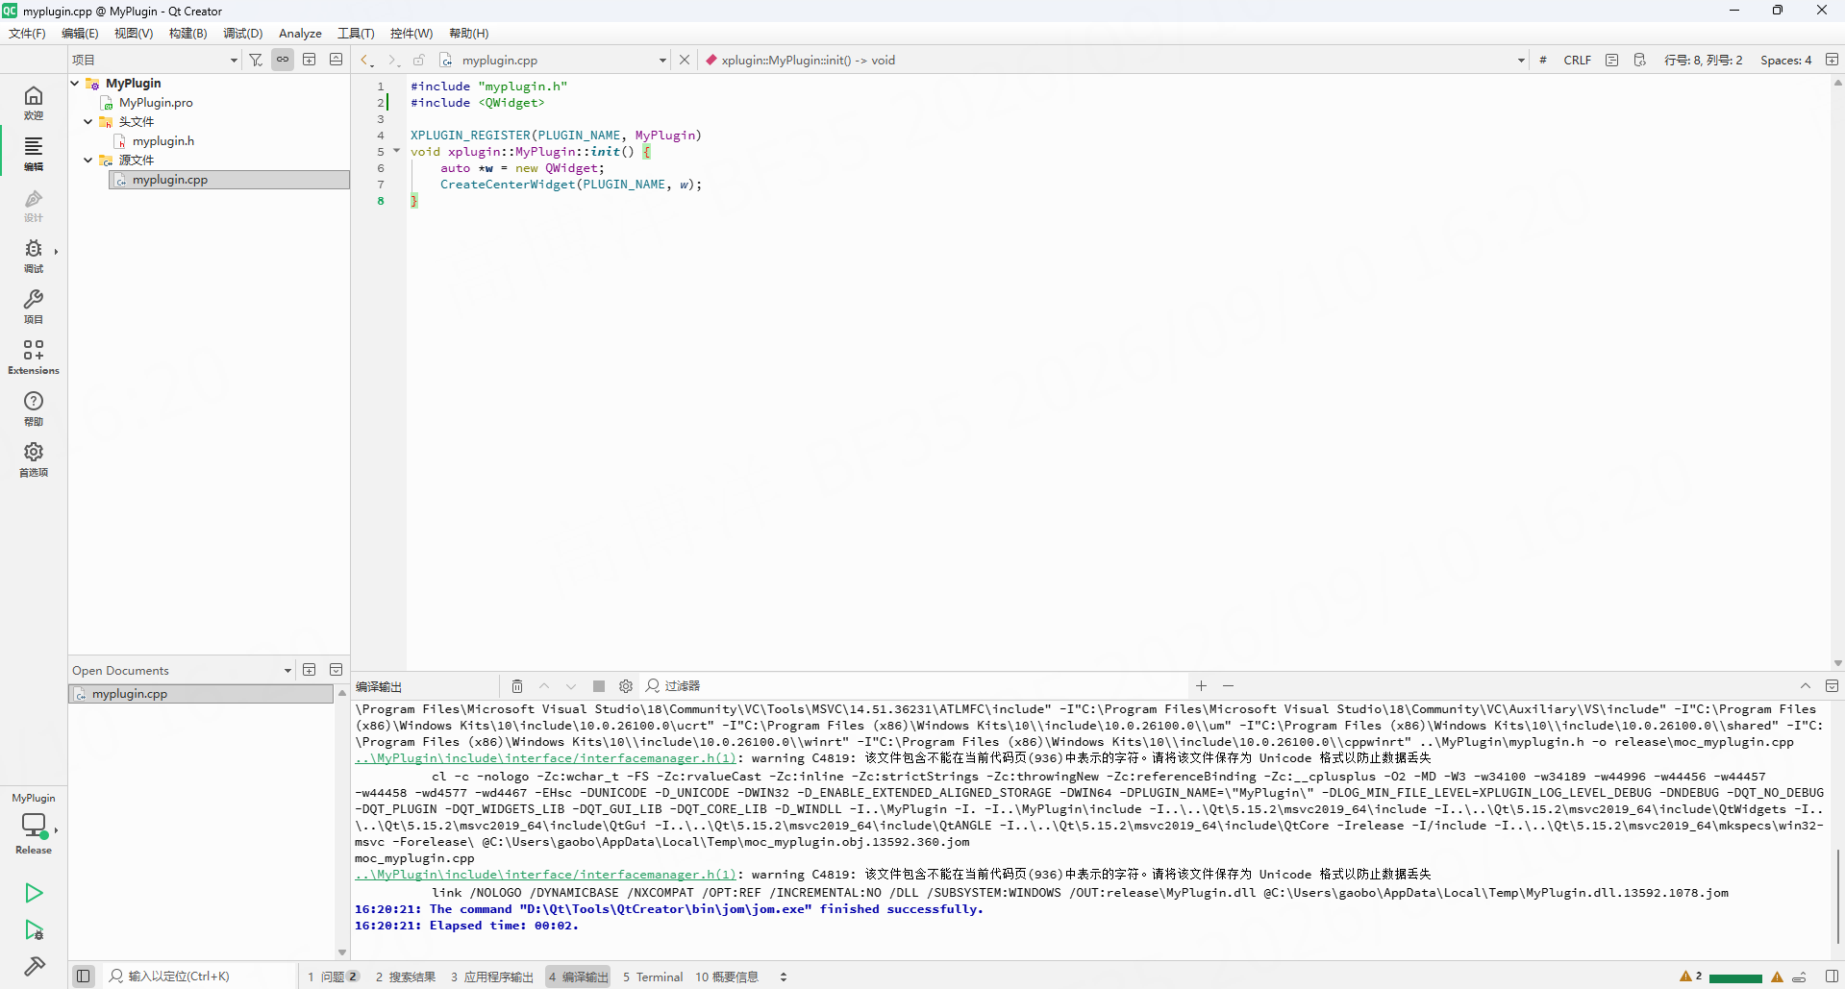Click the Spaces: 4 indentation setting
The height and width of the screenshot is (989, 1845).
pyautogui.click(x=1785, y=60)
